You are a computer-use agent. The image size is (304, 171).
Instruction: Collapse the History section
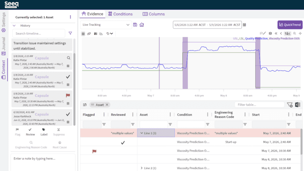tap(14, 26)
